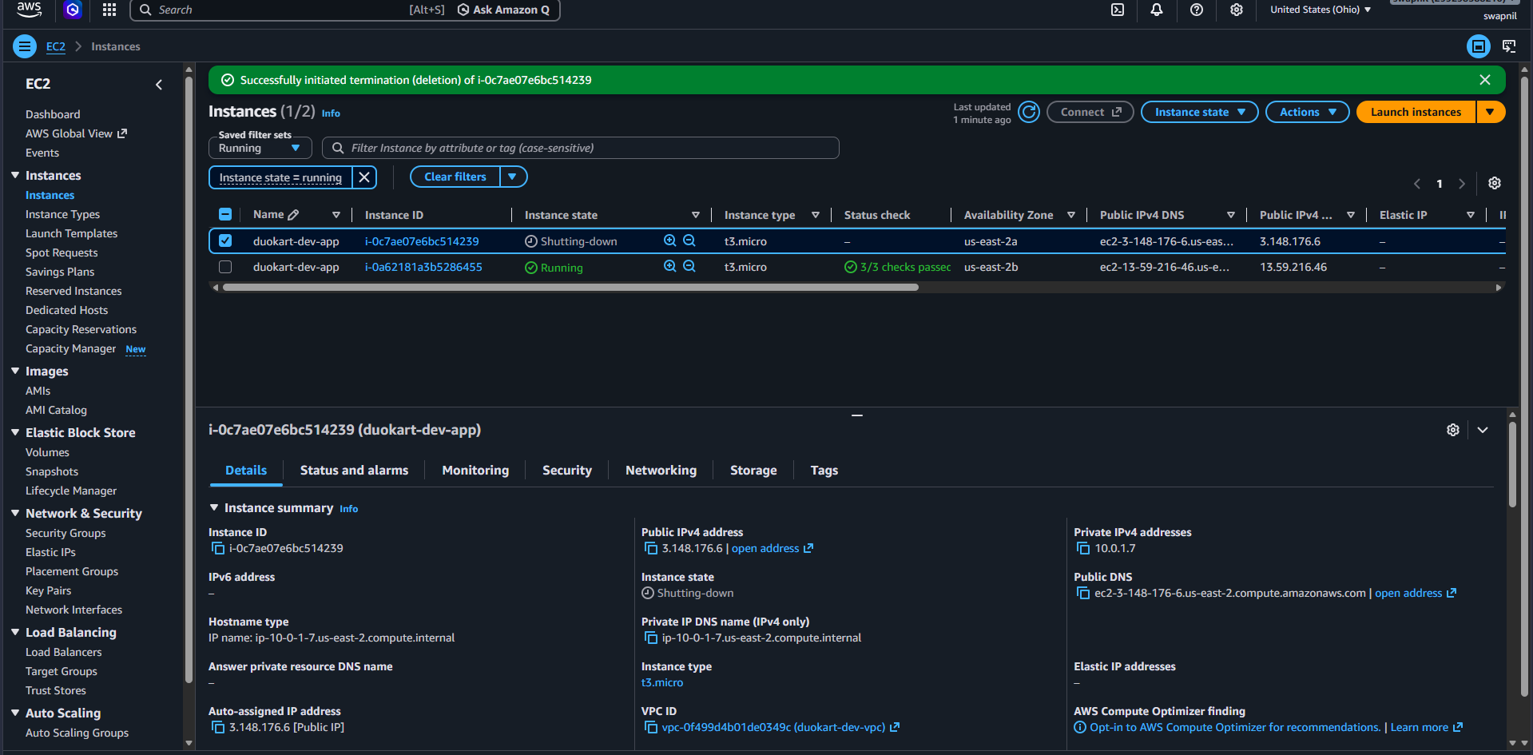Collapse the EC2 sidebar panel
1533x755 pixels.
click(x=159, y=84)
